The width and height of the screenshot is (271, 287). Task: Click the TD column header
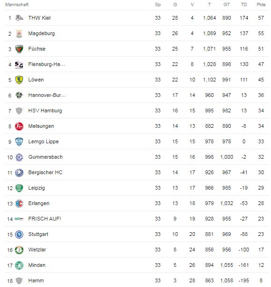pos(244,5)
